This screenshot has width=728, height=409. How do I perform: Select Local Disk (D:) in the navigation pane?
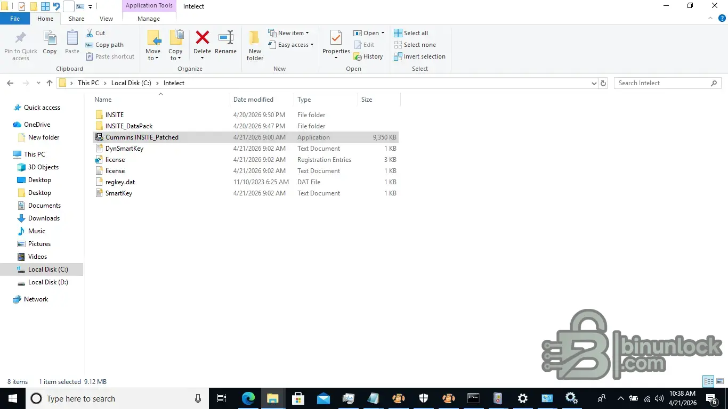tap(48, 282)
